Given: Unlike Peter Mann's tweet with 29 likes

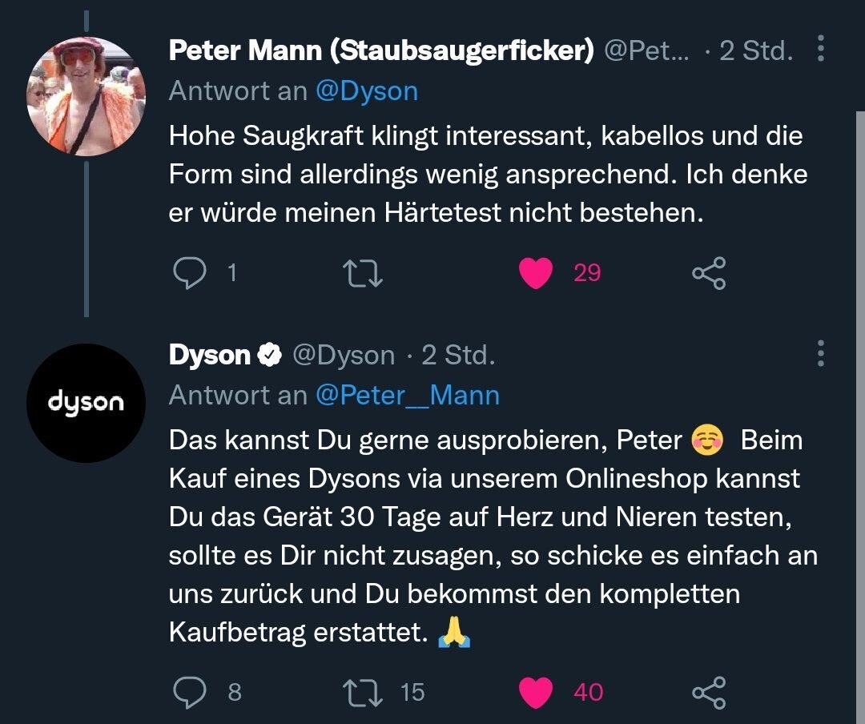Looking at the screenshot, I should (536, 274).
